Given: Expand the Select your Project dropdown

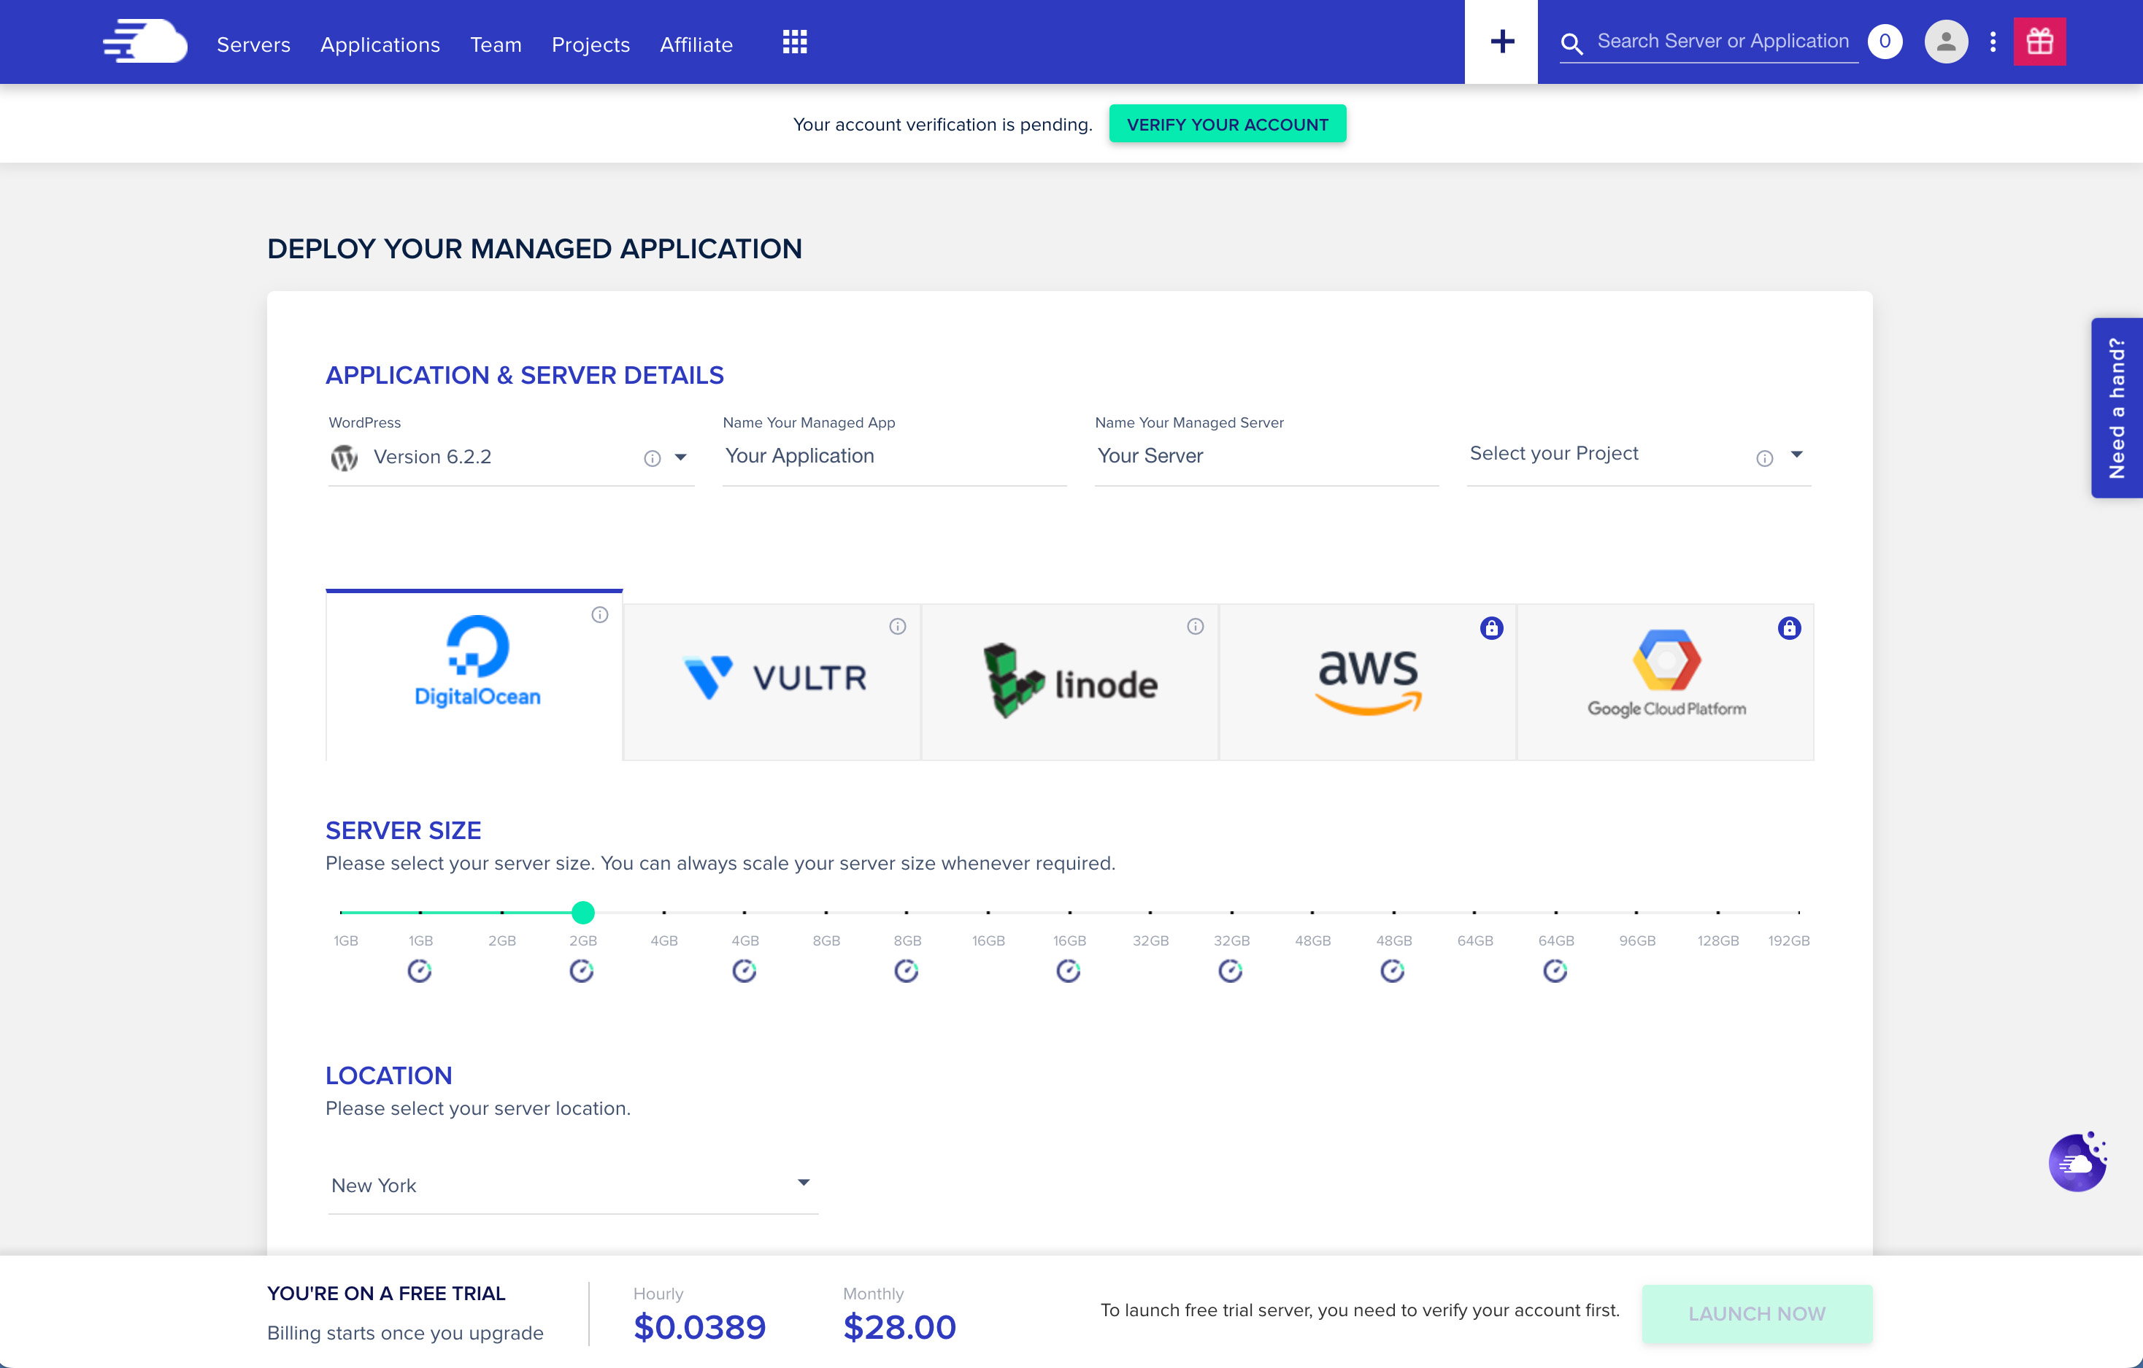Looking at the screenshot, I should 1797,455.
